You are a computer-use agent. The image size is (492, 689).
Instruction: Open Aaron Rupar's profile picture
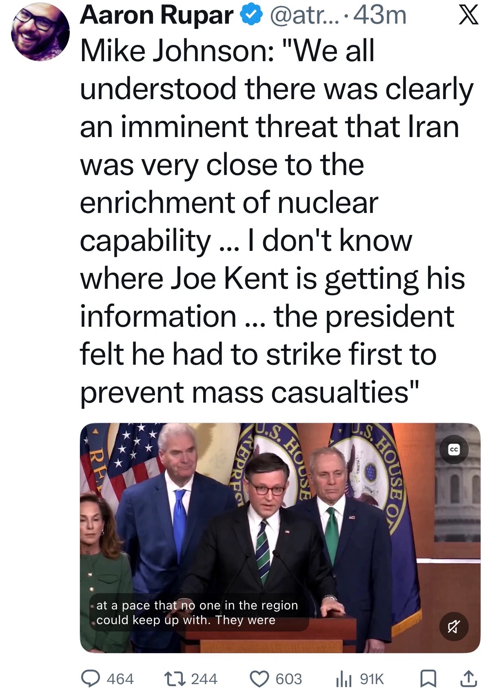[x=40, y=31]
